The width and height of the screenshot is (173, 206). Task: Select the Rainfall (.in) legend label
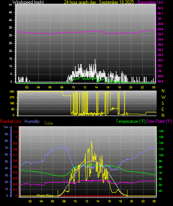[x=10, y=121]
